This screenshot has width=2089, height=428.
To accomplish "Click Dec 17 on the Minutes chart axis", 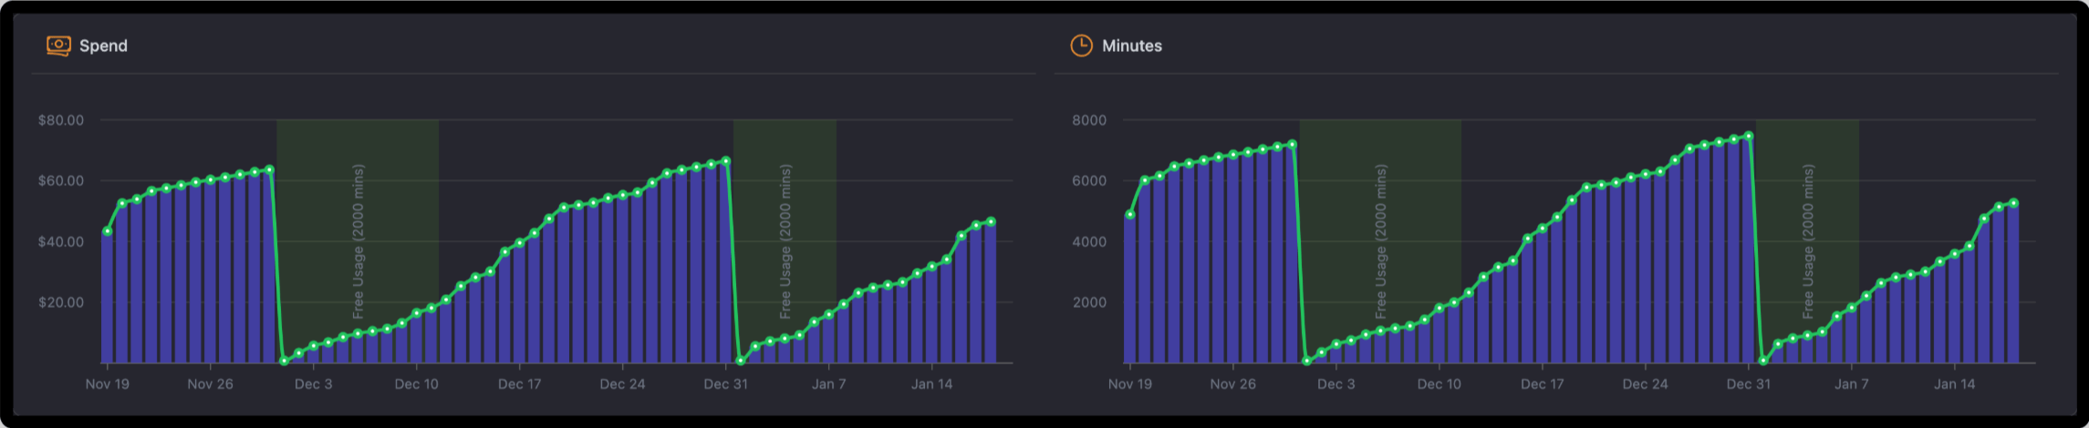I will point(1543,384).
